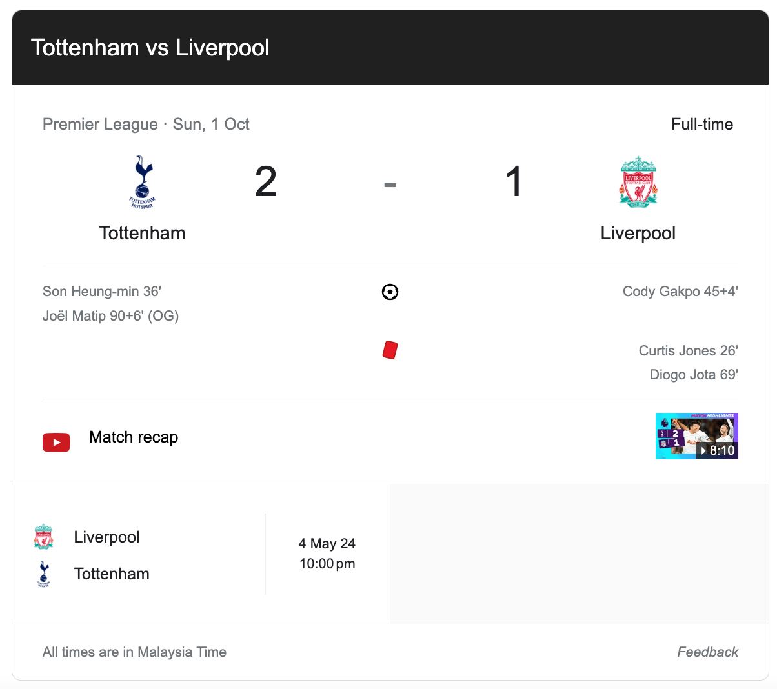Click the red card icon

coord(390,350)
